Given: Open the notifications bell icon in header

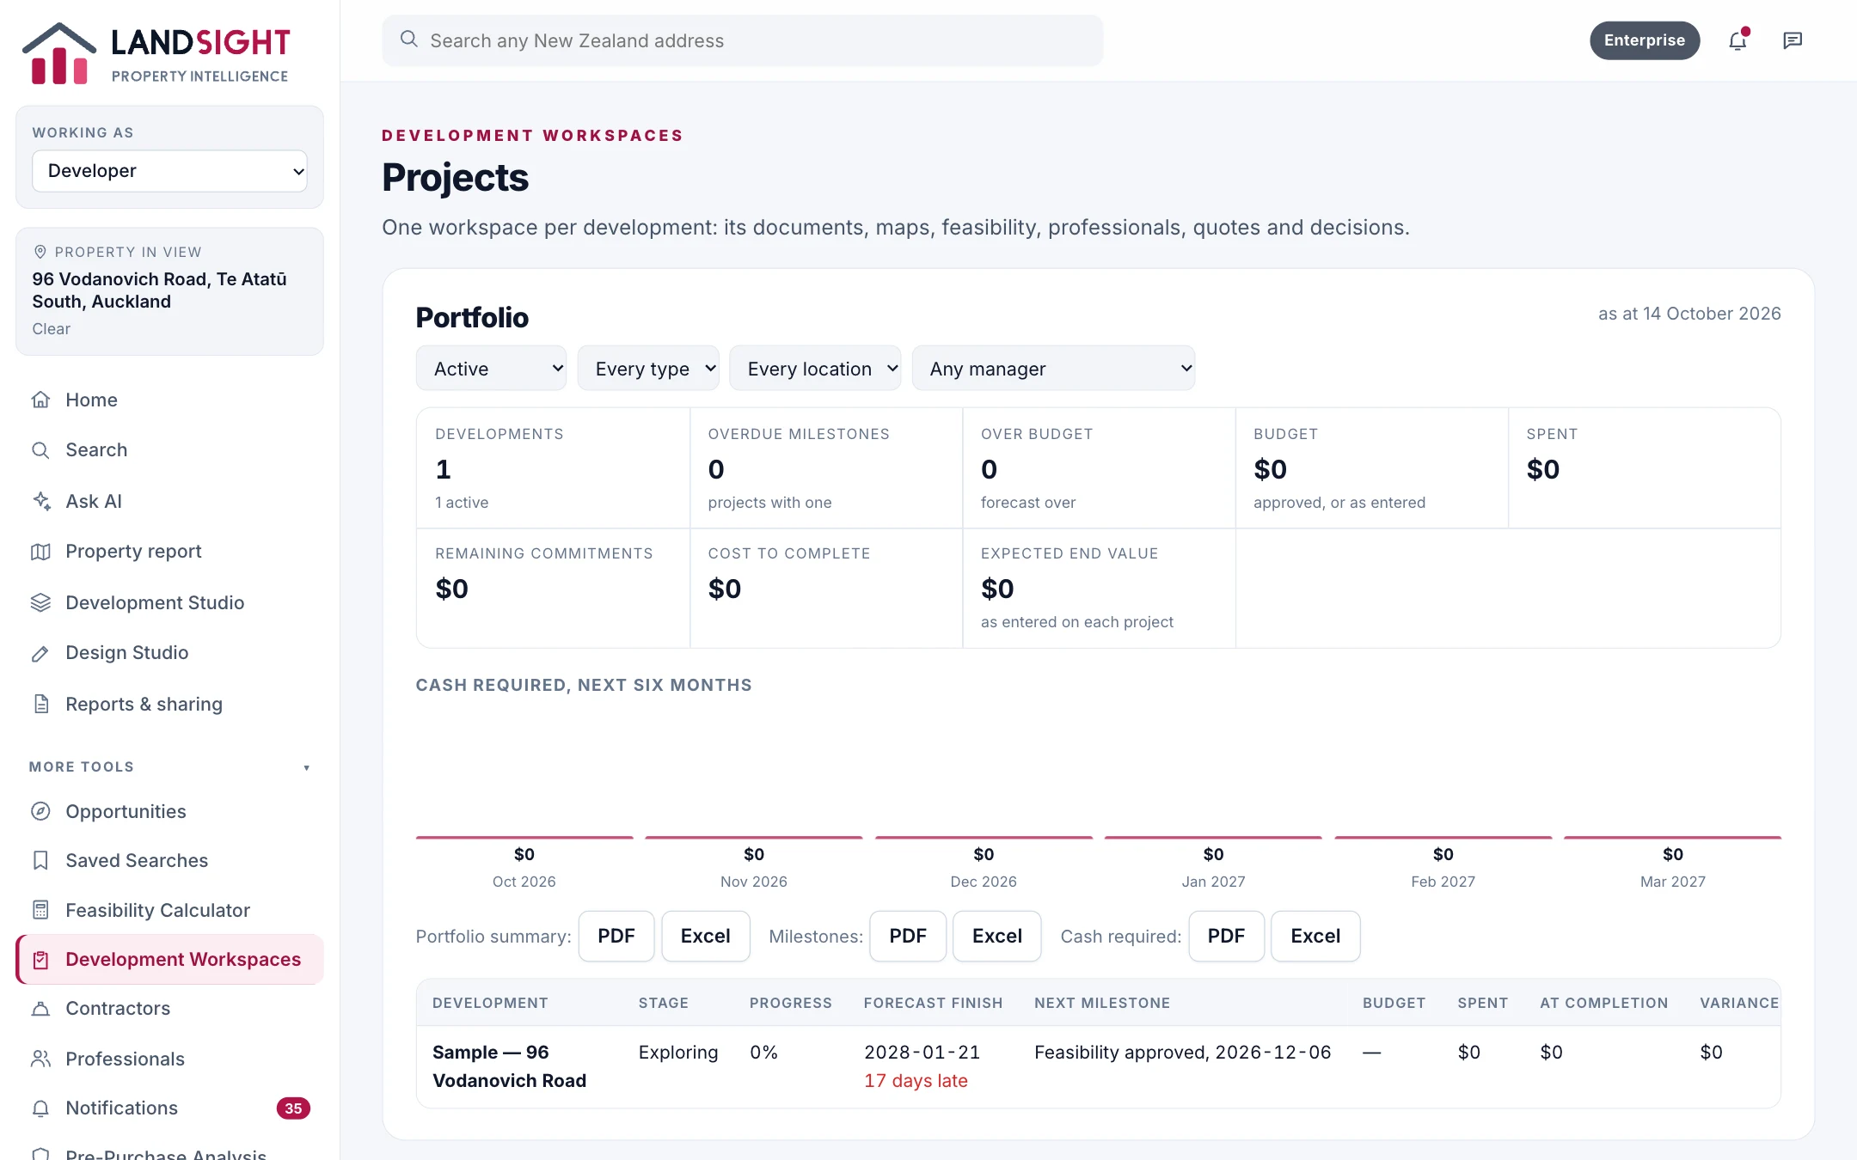Looking at the screenshot, I should 1737,40.
